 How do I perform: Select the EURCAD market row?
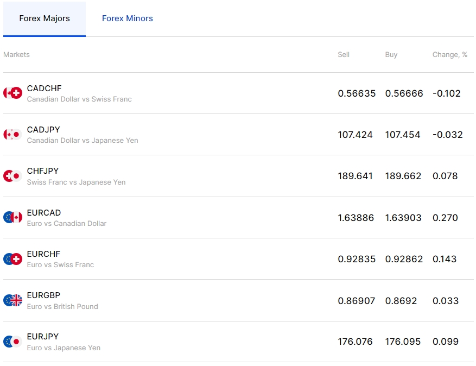tap(238, 217)
